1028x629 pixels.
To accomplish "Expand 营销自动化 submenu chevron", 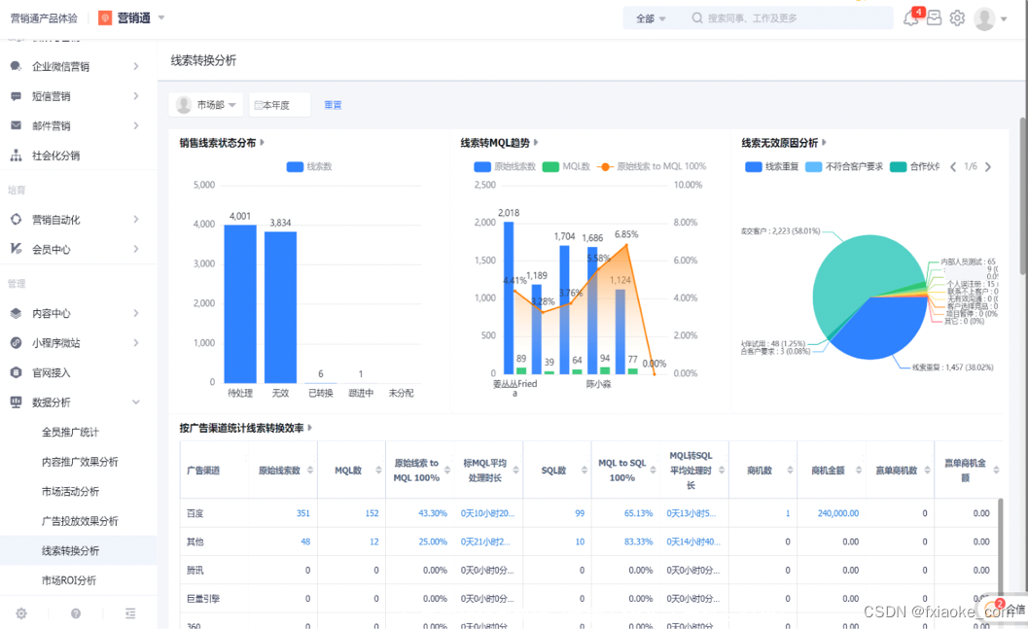I will tap(136, 220).
